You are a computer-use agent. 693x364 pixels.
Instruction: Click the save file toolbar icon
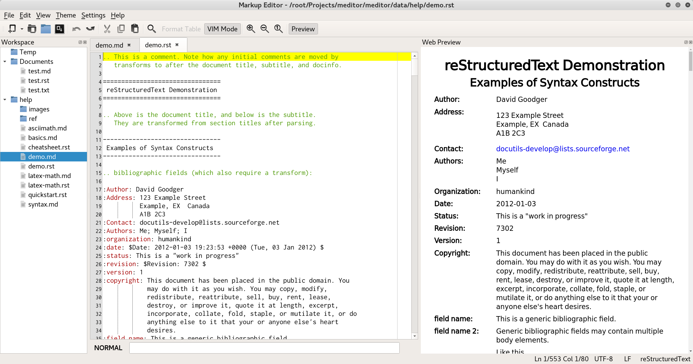pyautogui.click(x=60, y=29)
